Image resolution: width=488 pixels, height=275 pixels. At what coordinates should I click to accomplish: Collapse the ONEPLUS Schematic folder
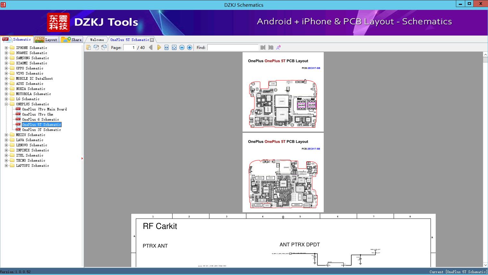click(x=6, y=104)
